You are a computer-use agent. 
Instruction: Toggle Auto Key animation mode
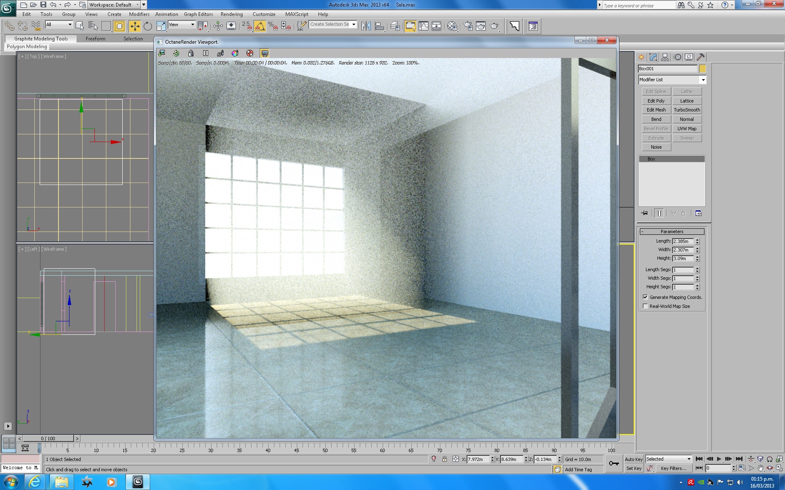coord(633,459)
